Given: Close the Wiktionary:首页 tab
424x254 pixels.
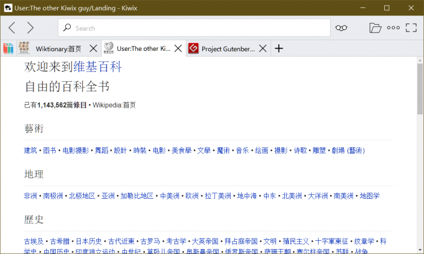Looking at the screenshot, I should (93, 49).
